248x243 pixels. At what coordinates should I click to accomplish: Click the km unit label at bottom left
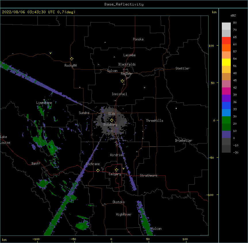(4, 240)
